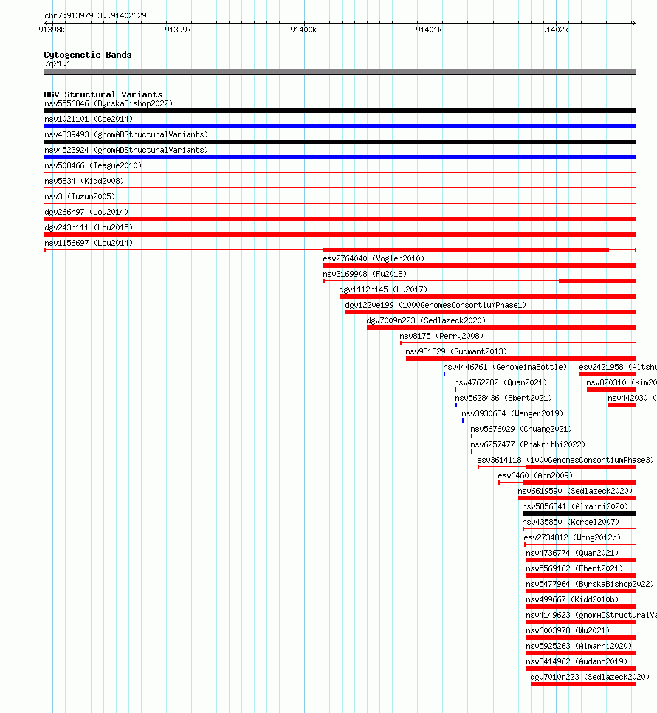This screenshot has height=713, width=657.
Task: Open nsv4149623 gnomAD variant label
Action: coord(591,614)
